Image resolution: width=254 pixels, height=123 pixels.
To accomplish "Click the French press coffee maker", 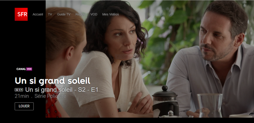I will pyautogui.click(x=165, y=101).
